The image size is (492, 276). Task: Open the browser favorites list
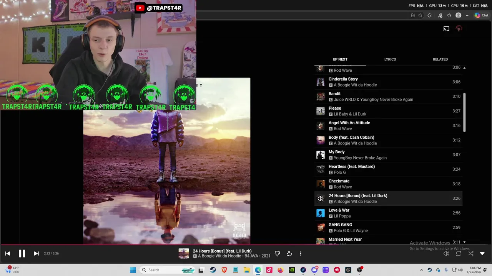pyautogui.click(x=449, y=15)
